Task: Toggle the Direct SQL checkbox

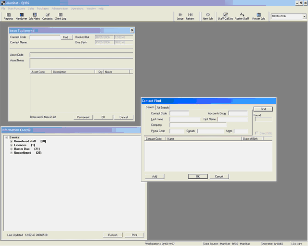Action: pyautogui.click(x=257, y=133)
